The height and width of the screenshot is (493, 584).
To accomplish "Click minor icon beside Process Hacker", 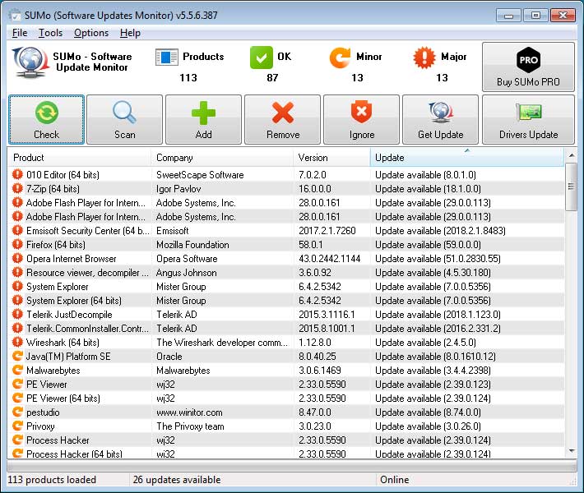I will pos(17,440).
